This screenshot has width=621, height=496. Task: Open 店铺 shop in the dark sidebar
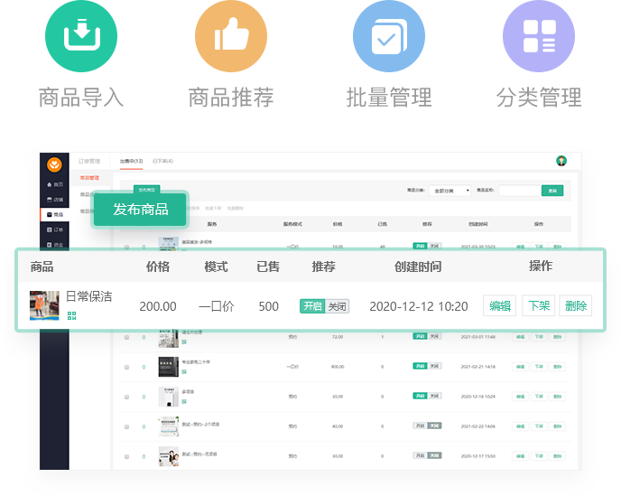pyautogui.click(x=55, y=200)
